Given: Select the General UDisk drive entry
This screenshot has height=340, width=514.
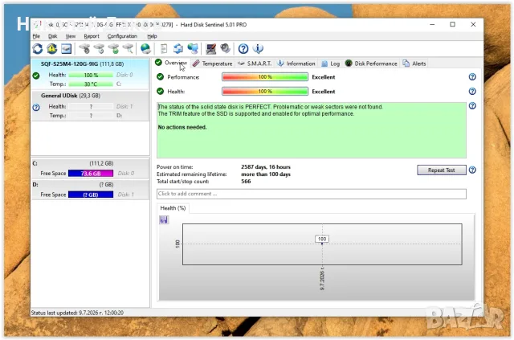Looking at the screenshot, I should coord(90,105).
